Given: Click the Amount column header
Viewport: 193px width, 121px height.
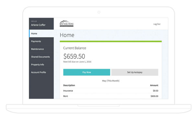Looking at the screenshot, I should pyautogui.click(x=154, y=85).
